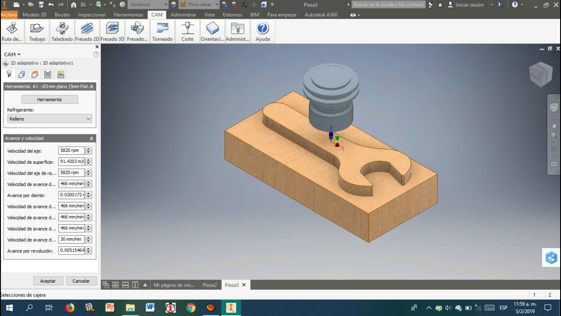
Task: Click the Undo arrow in quick access toolbar
Action: (x=51, y=5)
